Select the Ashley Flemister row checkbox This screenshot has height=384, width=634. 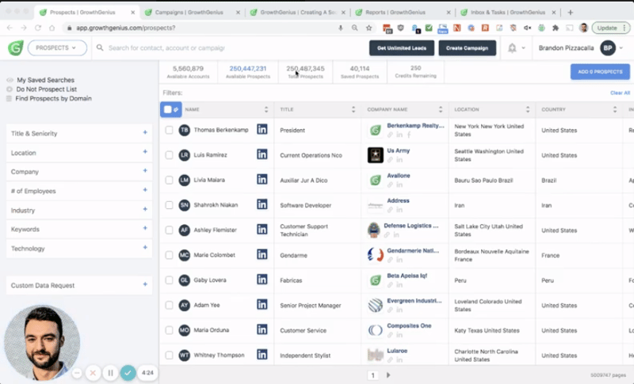click(169, 230)
